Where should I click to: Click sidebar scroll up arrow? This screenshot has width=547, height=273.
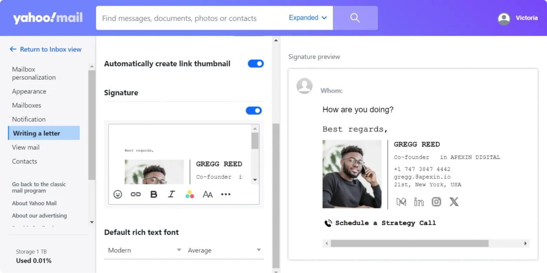point(92,67)
